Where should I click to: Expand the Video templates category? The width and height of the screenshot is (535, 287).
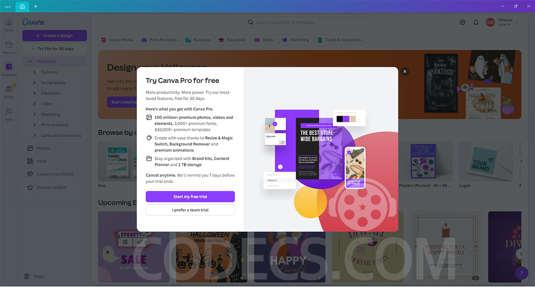click(35, 104)
